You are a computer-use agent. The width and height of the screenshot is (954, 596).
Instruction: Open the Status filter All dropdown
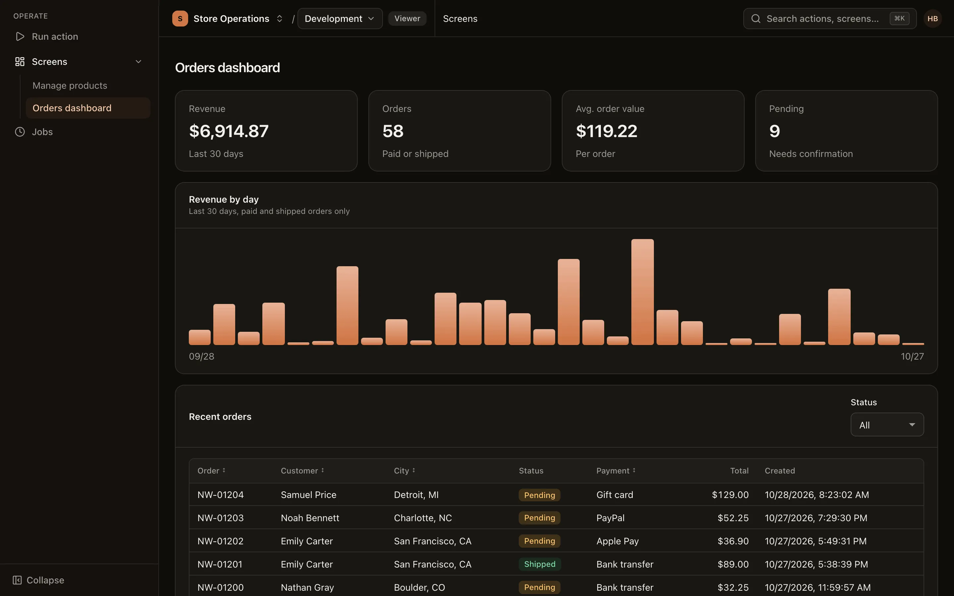[x=887, y=424]
